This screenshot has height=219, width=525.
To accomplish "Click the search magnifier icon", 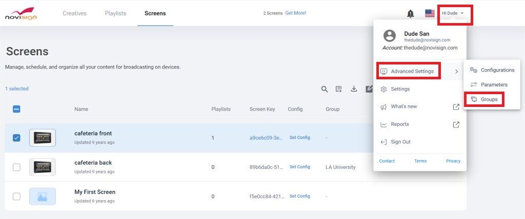I will tap(325, 89).
